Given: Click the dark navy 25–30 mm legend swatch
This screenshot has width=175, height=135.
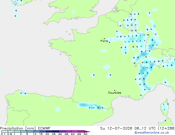Looking at the screenshot, I should click(56, 131).
